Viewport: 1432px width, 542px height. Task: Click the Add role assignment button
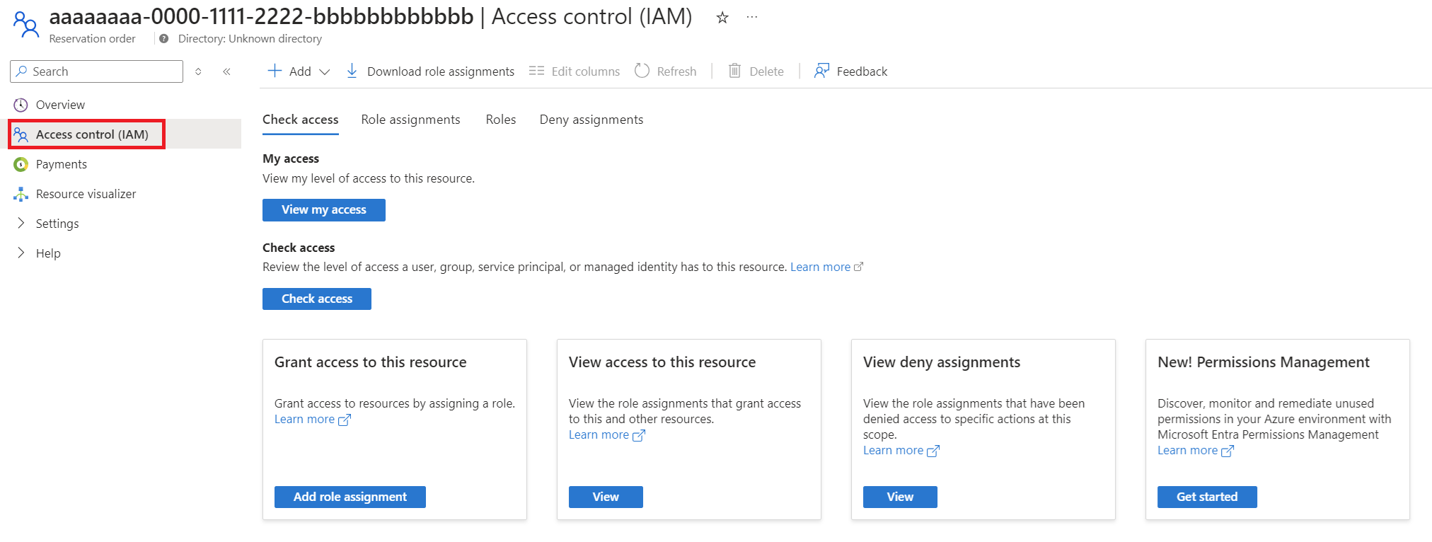350,497
